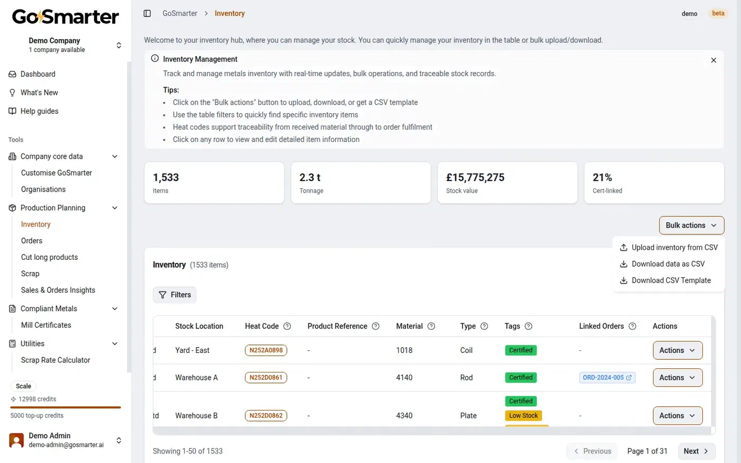Click the Filters button
Image resolution: width=741 pixels, height=463 pixels.
175,295
